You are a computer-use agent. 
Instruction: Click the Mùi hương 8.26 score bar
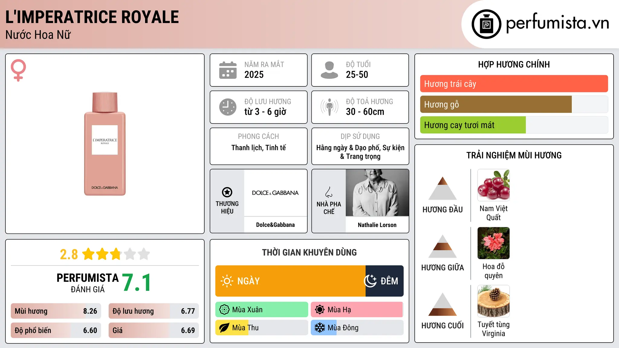point(56,311)
